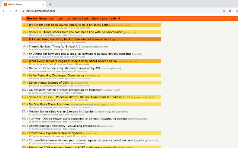Upvote Understanding uncertainty story
238x148 pixels.
point(28,126)
